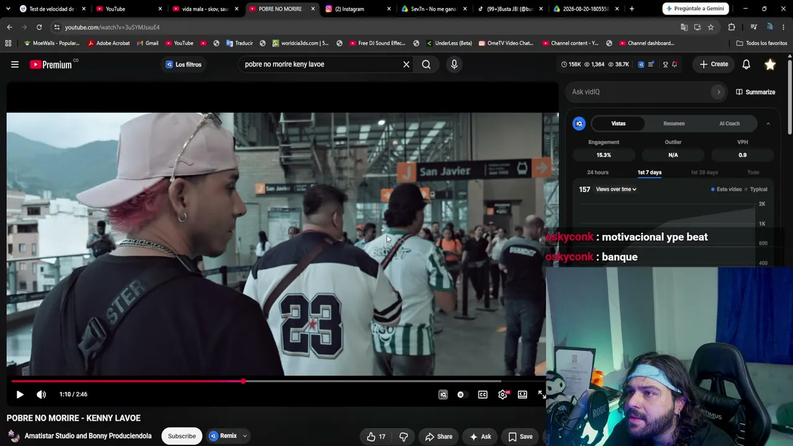Open the Chrome apps grid
Viewport: 793px width, 446px height.
(x=8, y=43)
